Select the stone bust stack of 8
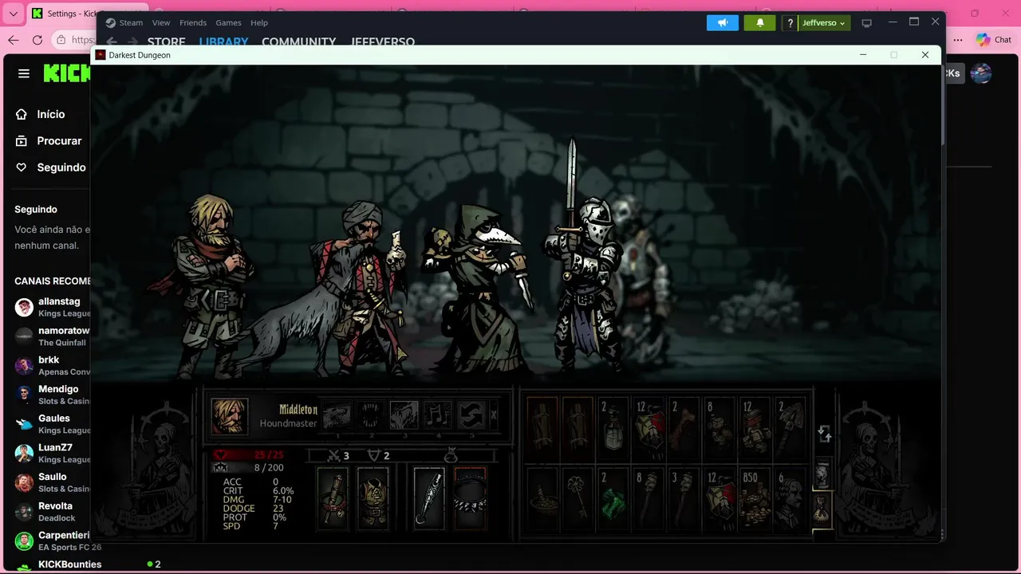 [719, 429]
